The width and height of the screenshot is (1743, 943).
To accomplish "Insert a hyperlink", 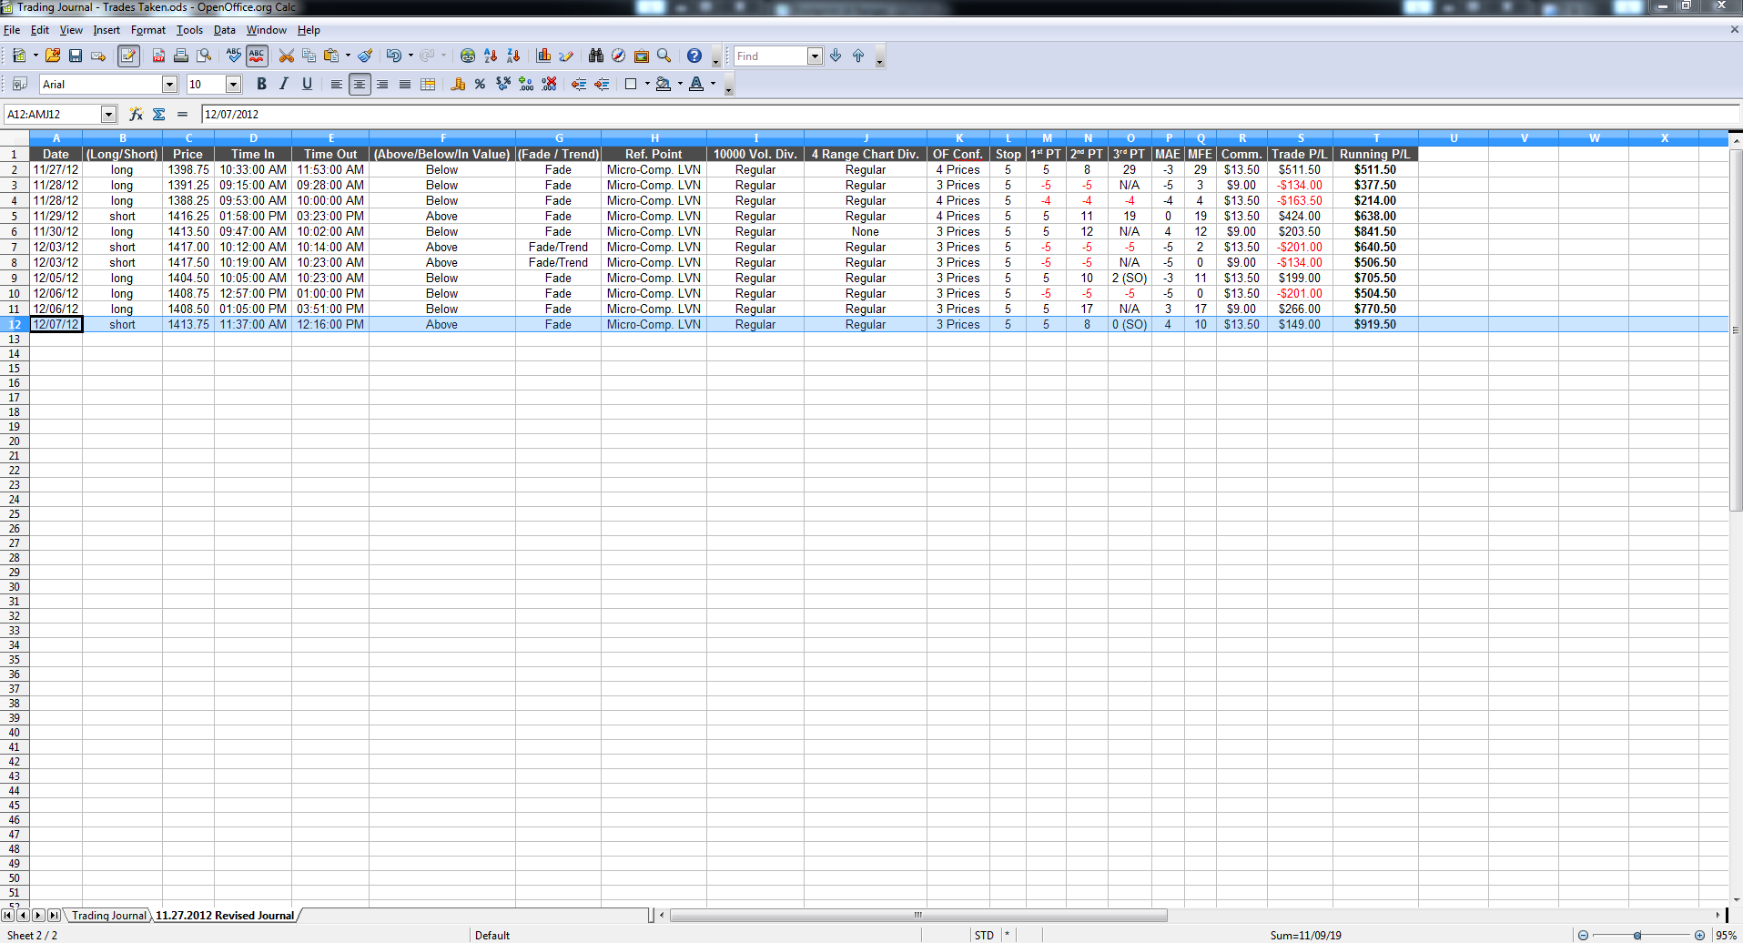I will click(x=468, y=56).
